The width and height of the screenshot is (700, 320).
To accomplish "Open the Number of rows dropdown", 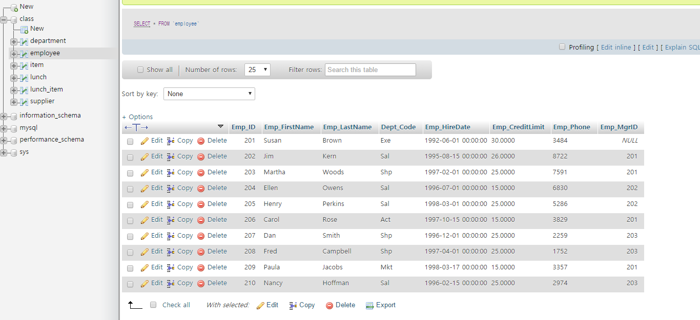I will pyautogui.click(x=257, y=70).
